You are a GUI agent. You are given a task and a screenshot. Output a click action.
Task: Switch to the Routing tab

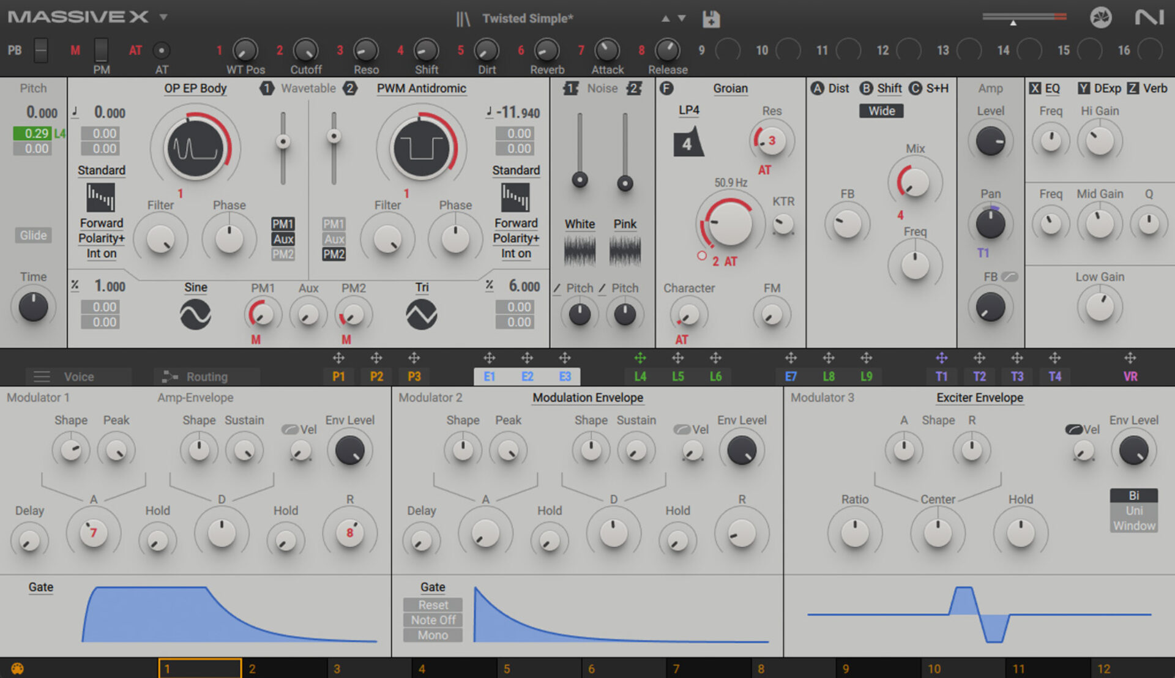(x=206, y=376)
